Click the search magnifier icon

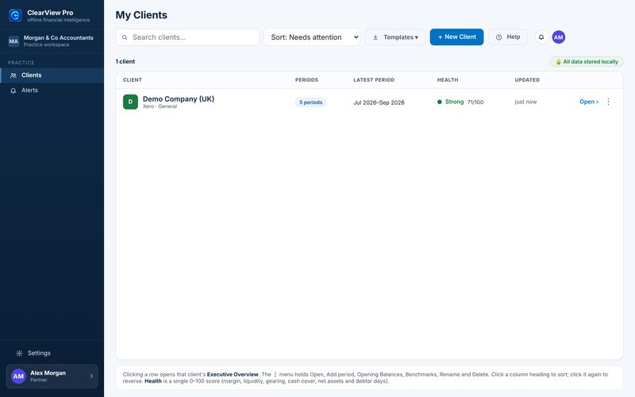[125, 37]
